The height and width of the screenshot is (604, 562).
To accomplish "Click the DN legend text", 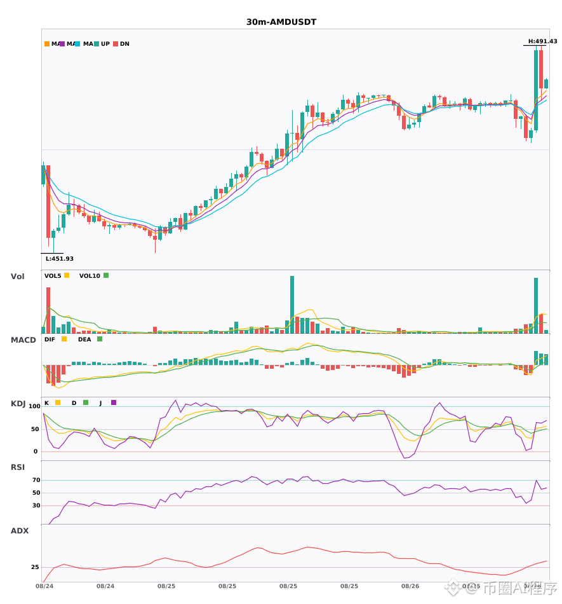I will (124, 44).
